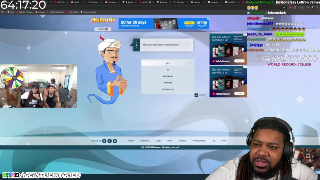
Task: Open the Creator Dashboard bookmark
Action: (88, 12)
